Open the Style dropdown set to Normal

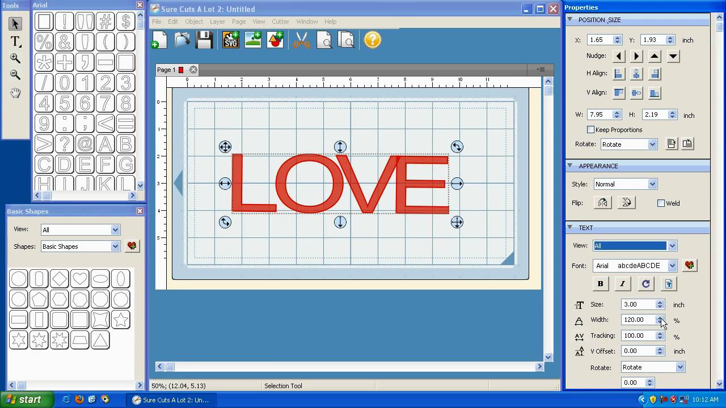625,184
